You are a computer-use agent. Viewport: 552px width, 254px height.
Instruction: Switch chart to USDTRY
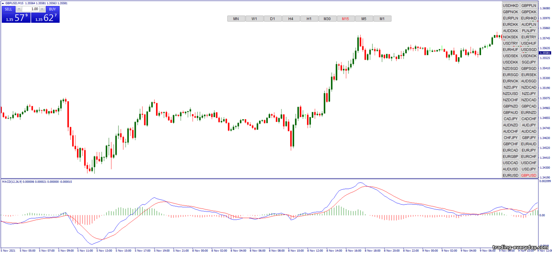pos(511,43)
